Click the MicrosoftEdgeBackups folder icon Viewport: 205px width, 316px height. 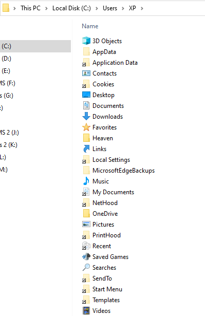[86, 170]
